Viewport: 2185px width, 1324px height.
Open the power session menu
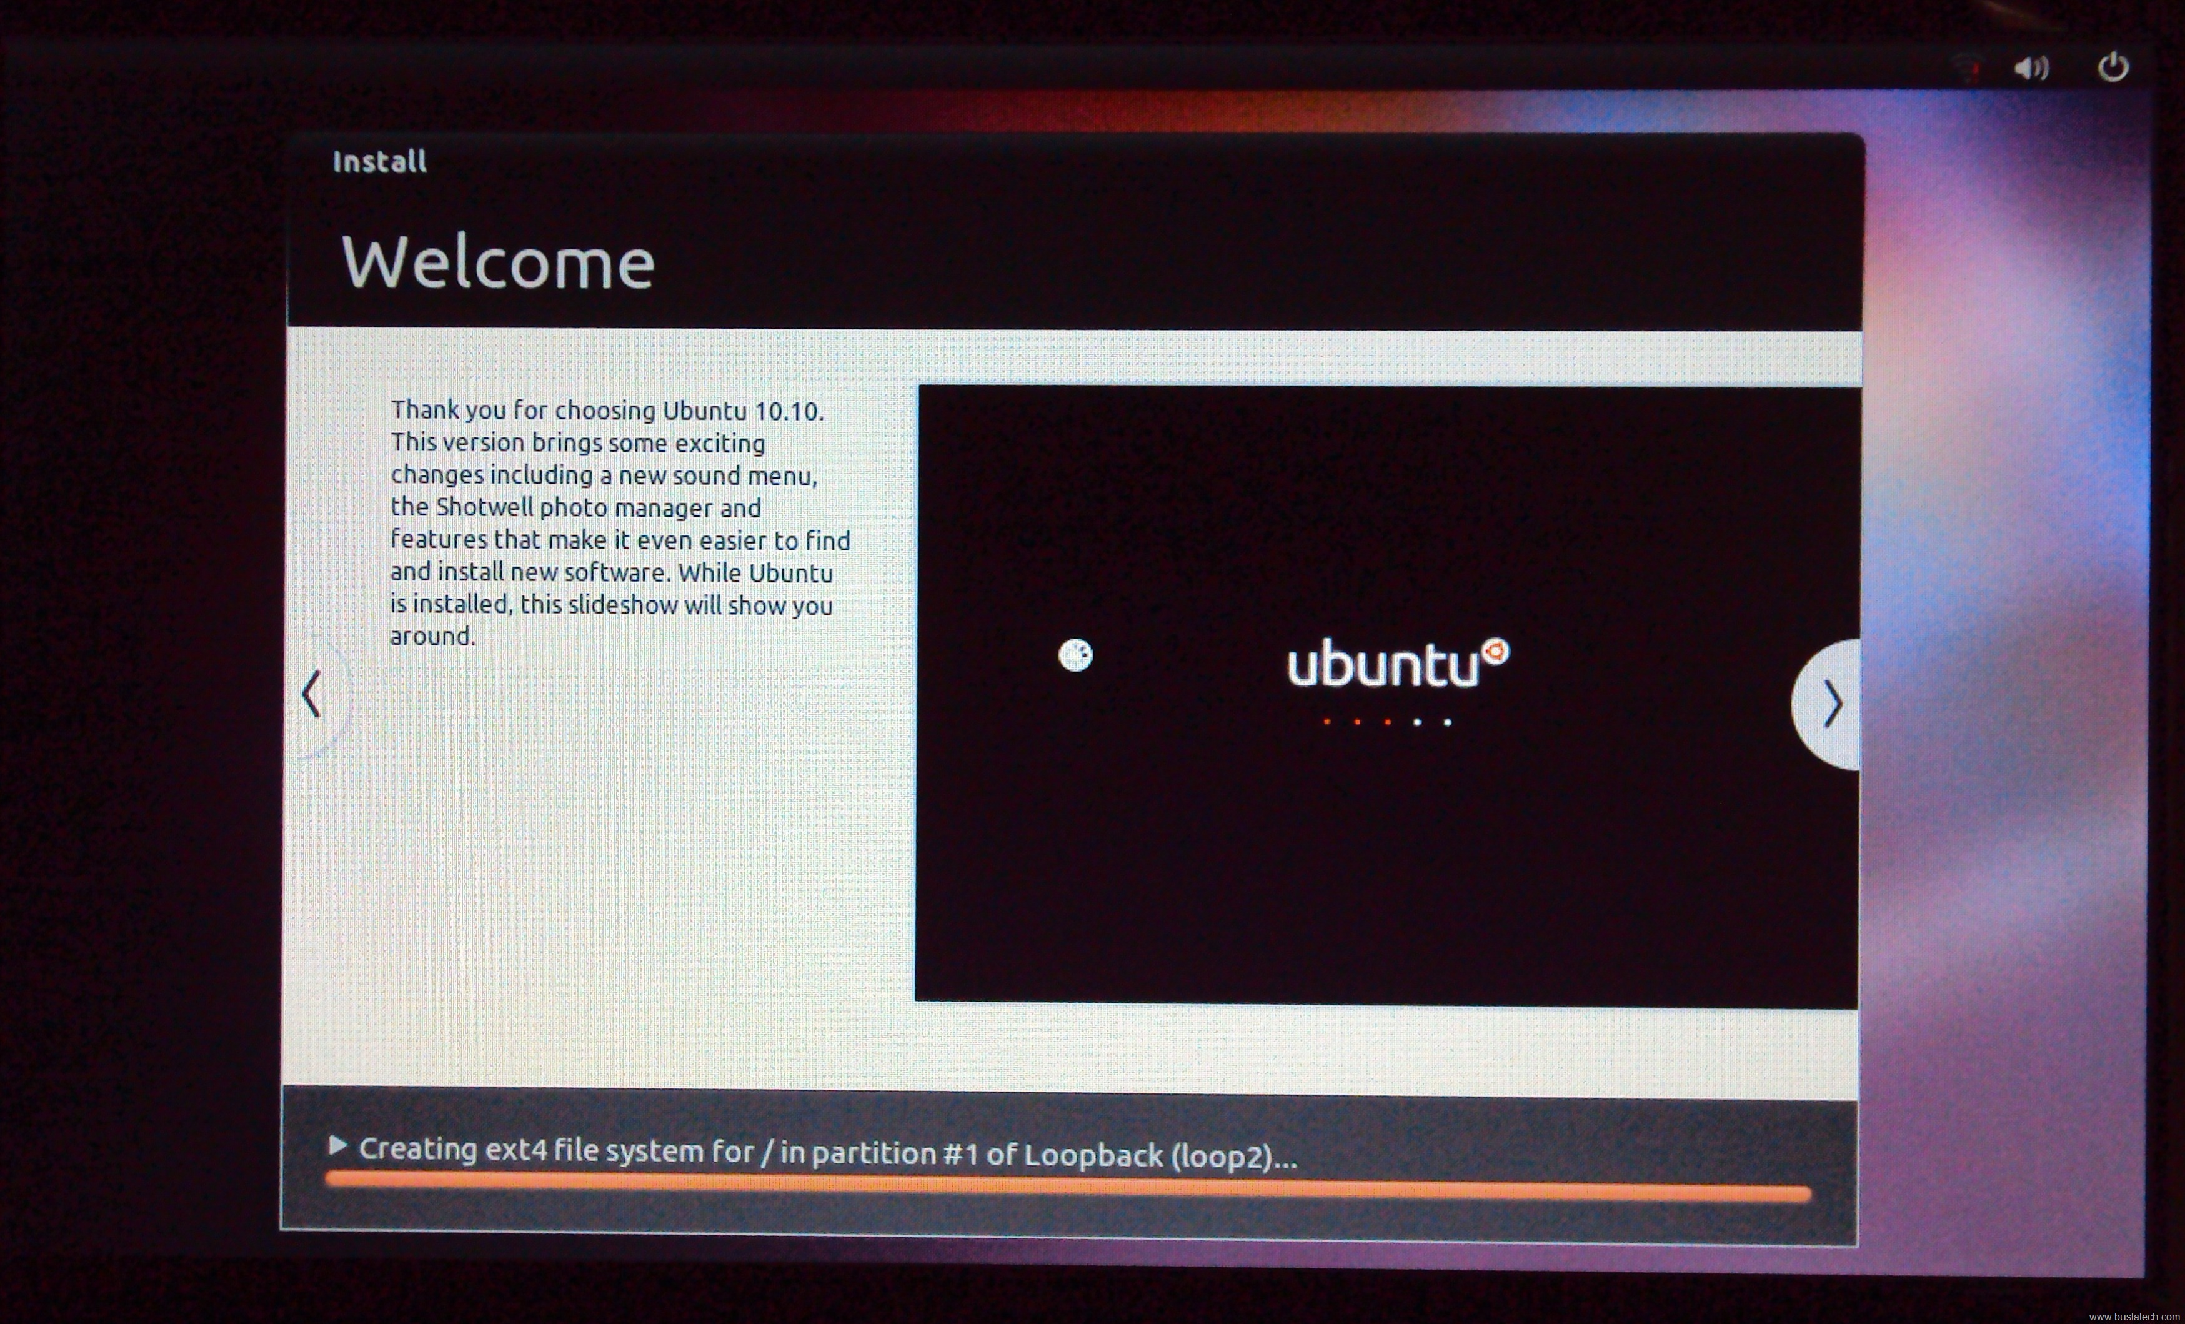click(x=2113, y=66)
